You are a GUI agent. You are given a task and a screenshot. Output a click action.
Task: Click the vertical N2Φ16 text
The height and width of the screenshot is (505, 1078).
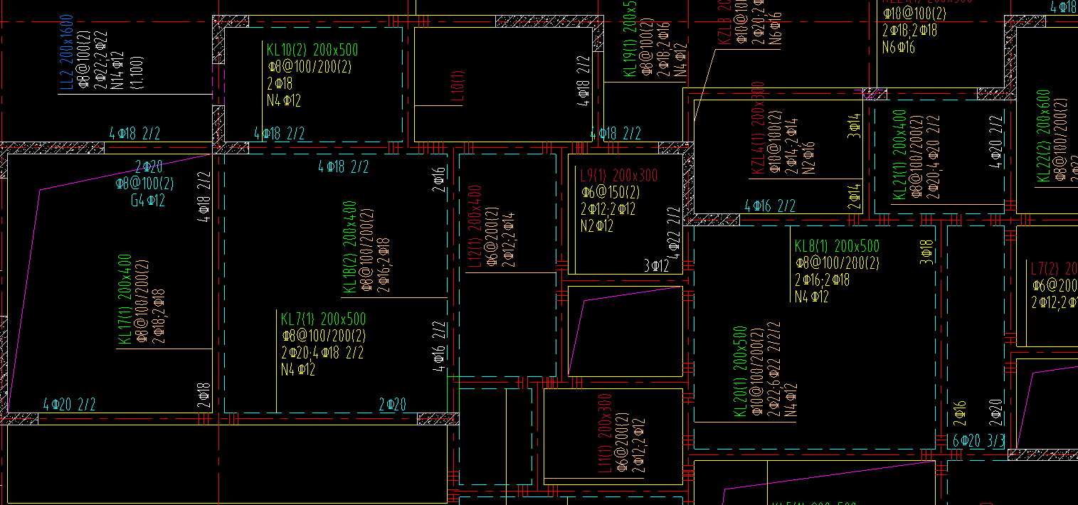[x=808, y=157]
